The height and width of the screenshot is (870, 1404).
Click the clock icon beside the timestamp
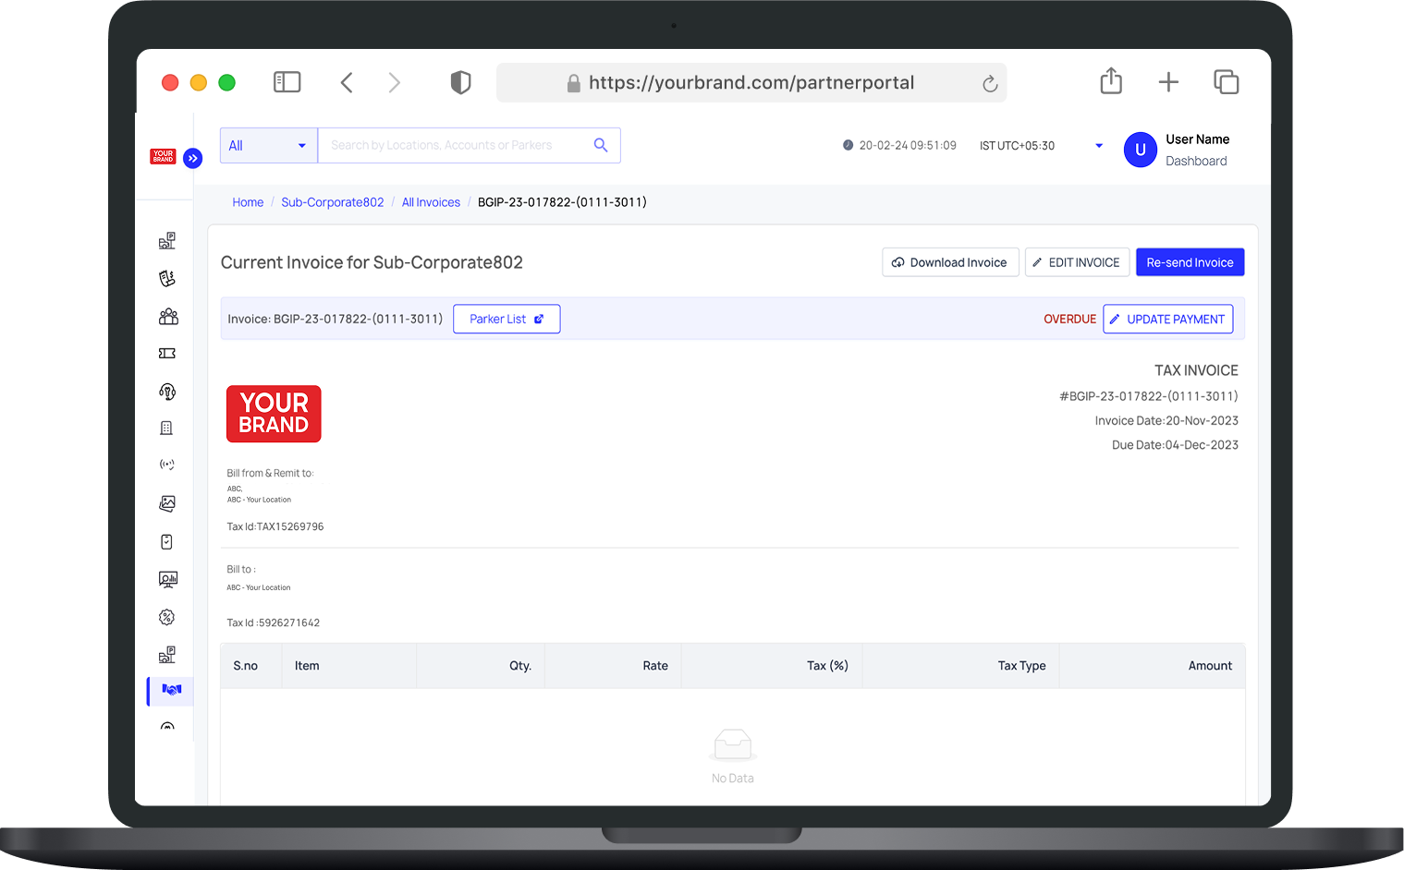tap(848, 145)
